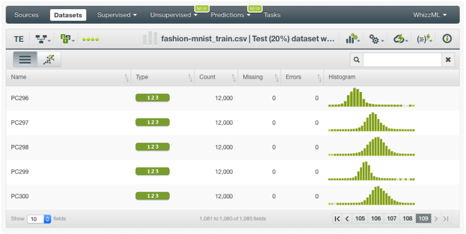Screen dimensions: 466x234
Task: Open the PC298 histogram
Action: pyautogui.click(x=372, y=147)
